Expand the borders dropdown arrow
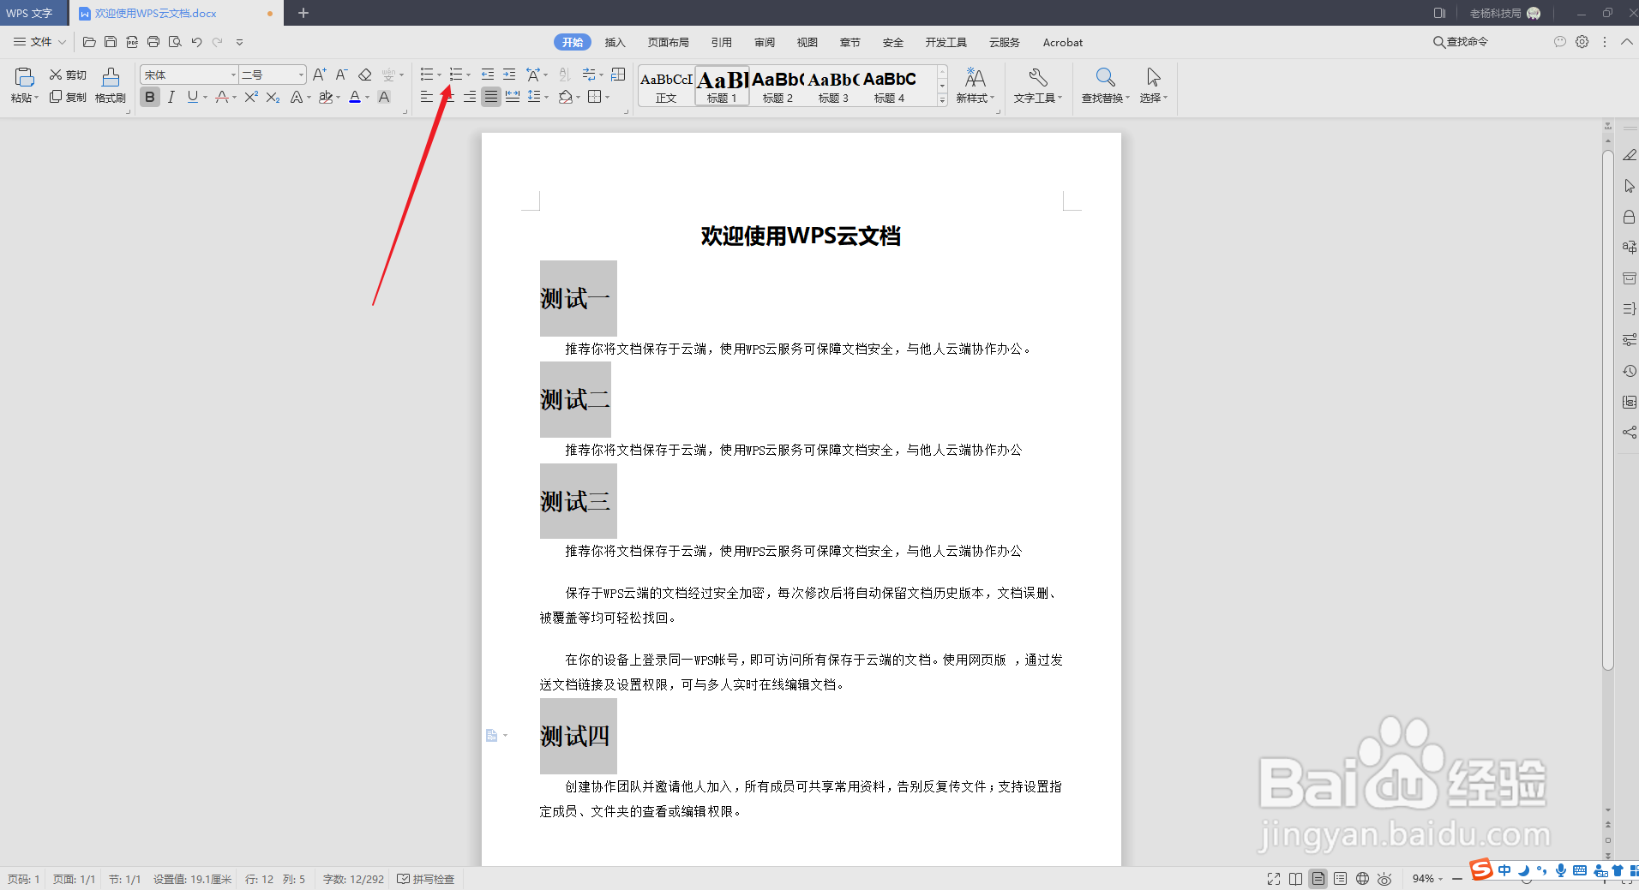Viewport: 1639px width, 890px height. coord(608,98)
